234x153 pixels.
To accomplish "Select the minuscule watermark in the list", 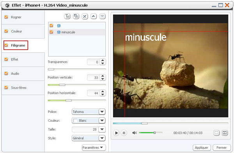I will (77, 32).
